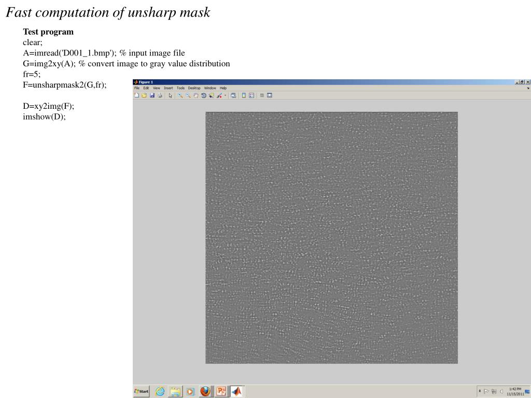Switch to Firefox in the taskbar
This screenshot has width=531, height=398.
[205, 392]
